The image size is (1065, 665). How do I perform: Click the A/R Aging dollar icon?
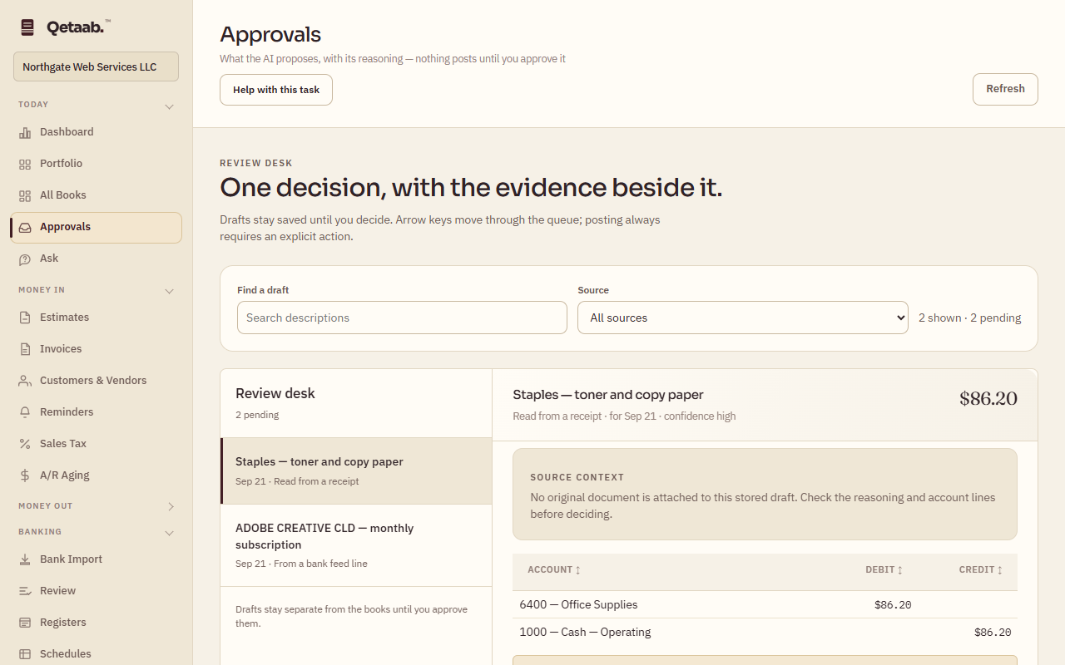25,475
